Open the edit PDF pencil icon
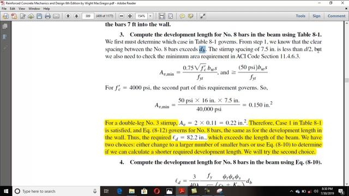 [x=22, y=16]
